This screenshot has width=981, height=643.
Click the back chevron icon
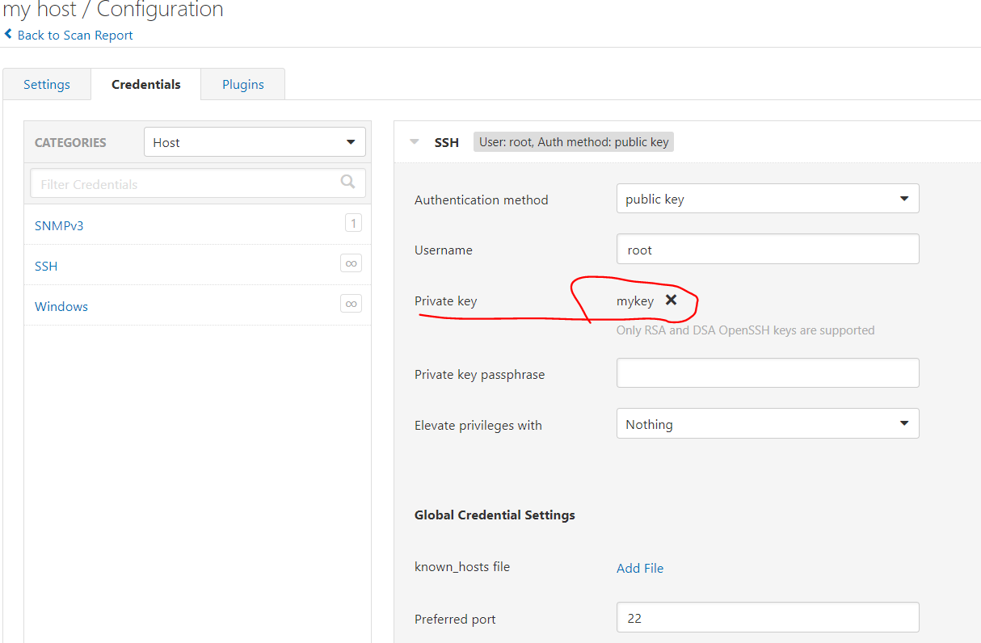[x=9, y=34]
